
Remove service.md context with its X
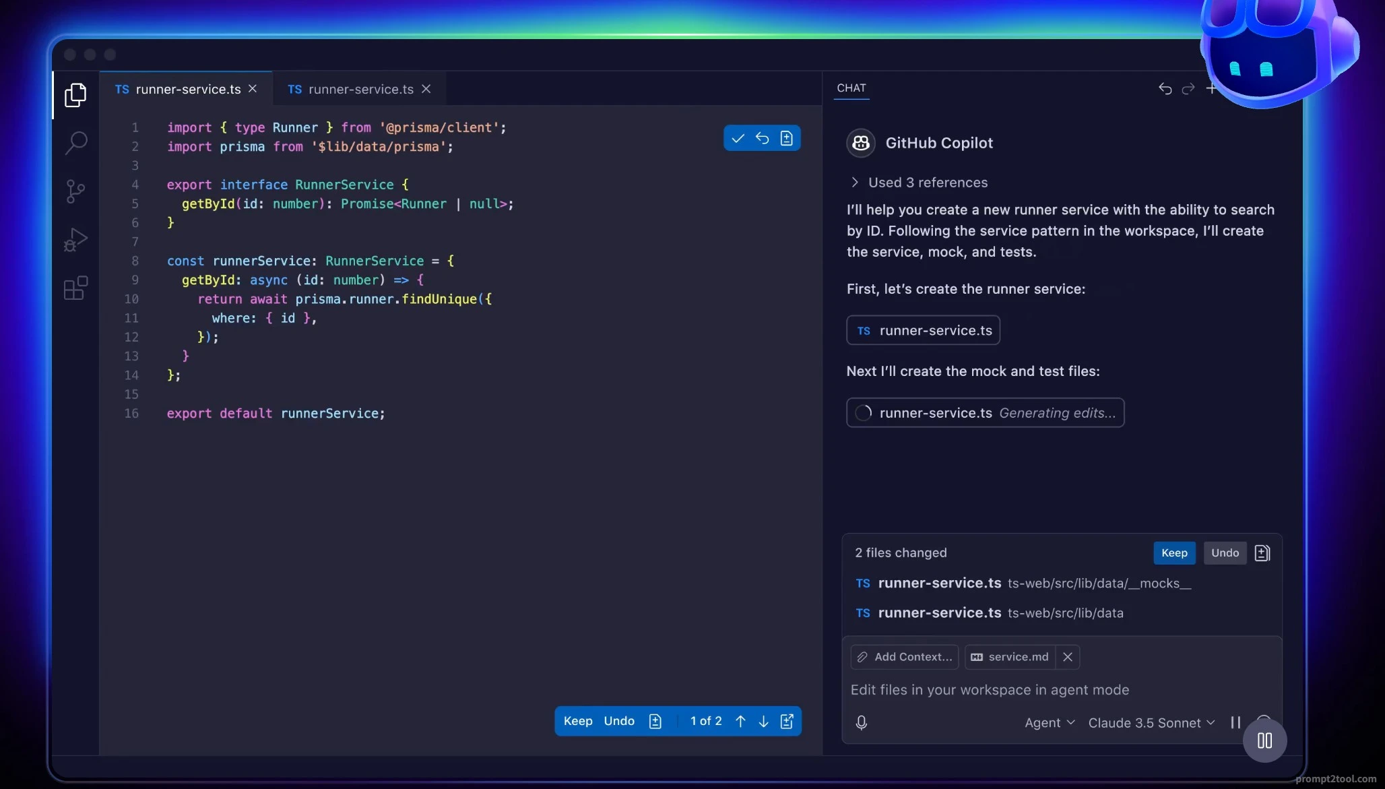click(x=1068, y=657)
